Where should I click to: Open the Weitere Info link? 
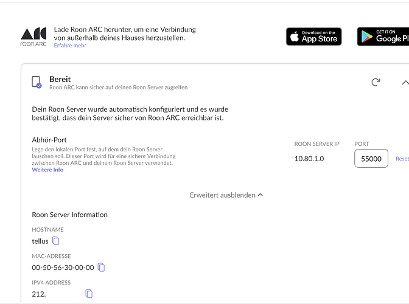coord(47,170)
